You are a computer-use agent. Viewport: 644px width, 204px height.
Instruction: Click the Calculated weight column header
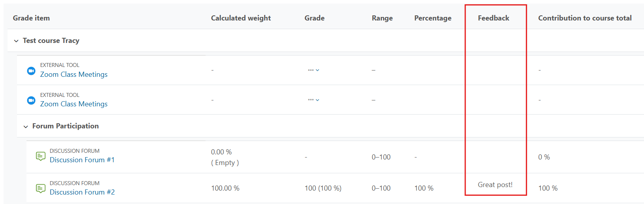241,18
